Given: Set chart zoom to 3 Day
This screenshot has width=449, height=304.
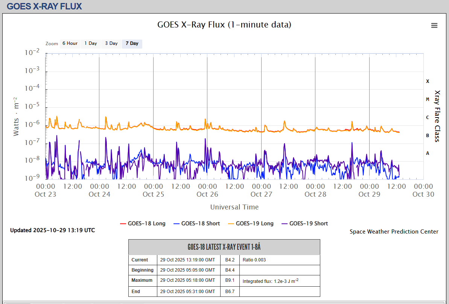Looking at the screenshot, I should click(111, 43).
